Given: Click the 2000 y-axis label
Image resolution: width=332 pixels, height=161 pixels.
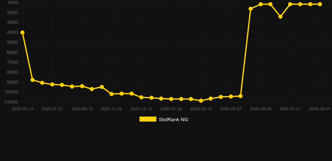Looking at the screenshot, I should click(x=13, y=13).
